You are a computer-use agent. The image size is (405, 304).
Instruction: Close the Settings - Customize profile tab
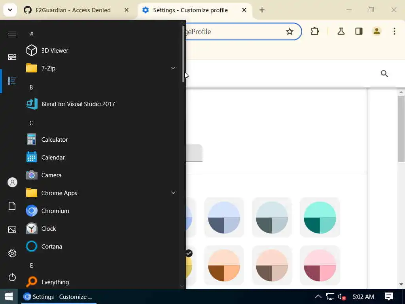[x=244, y=10]
